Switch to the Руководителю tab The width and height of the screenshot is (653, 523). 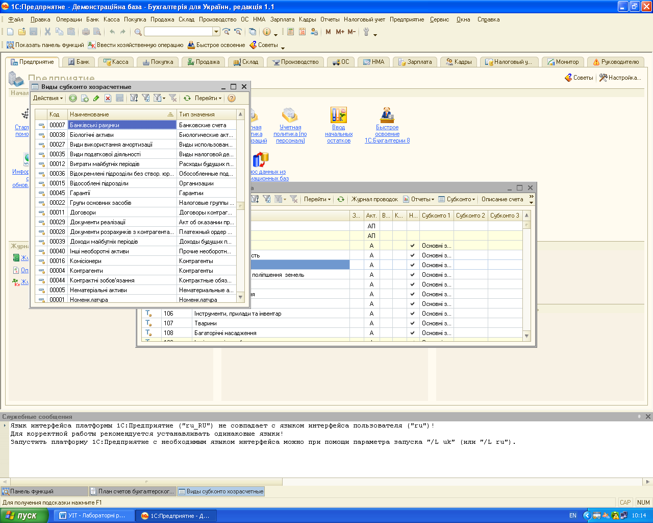[x=616, y=62]
